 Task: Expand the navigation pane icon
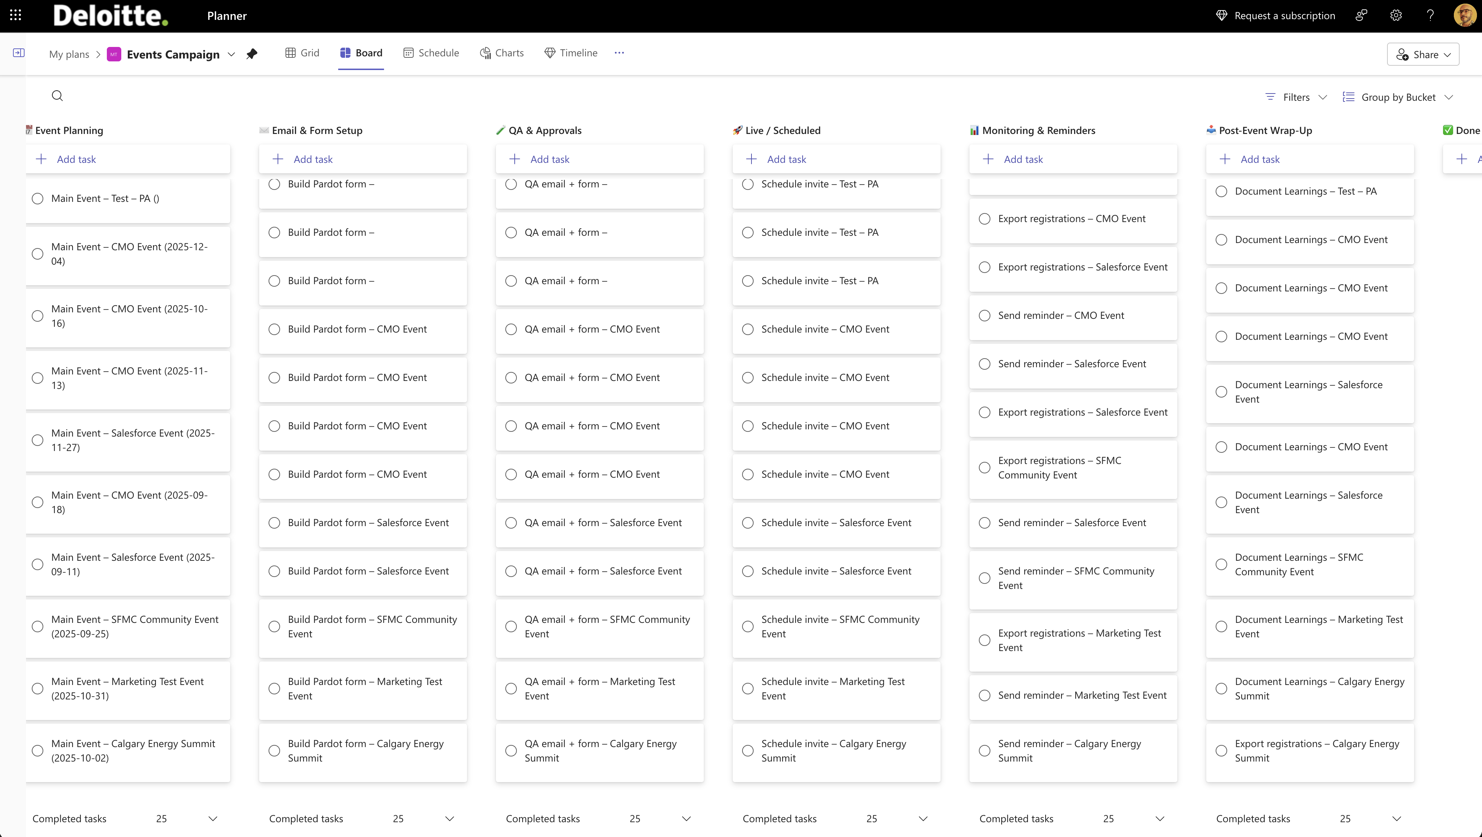18,53
